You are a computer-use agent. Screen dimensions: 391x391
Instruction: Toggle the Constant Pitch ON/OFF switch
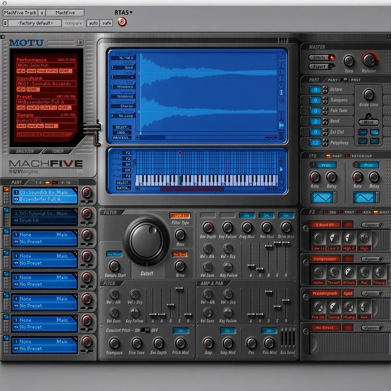[x=145, y=330]
